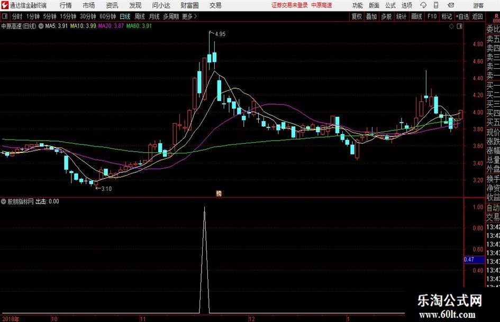This screenshot has height=322, width=500.
Task: Select the 60分钟 period
Action: pos(107,16)
